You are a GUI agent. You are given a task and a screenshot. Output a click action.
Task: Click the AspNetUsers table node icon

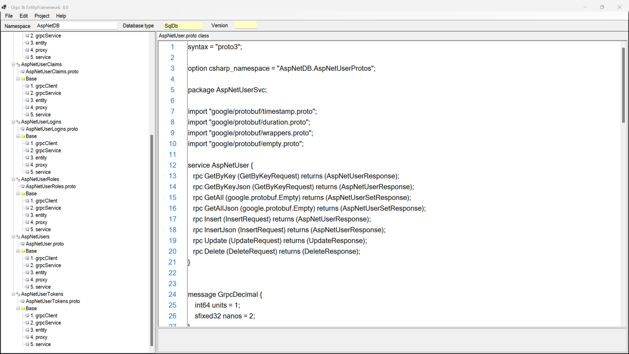coord(18,236)
